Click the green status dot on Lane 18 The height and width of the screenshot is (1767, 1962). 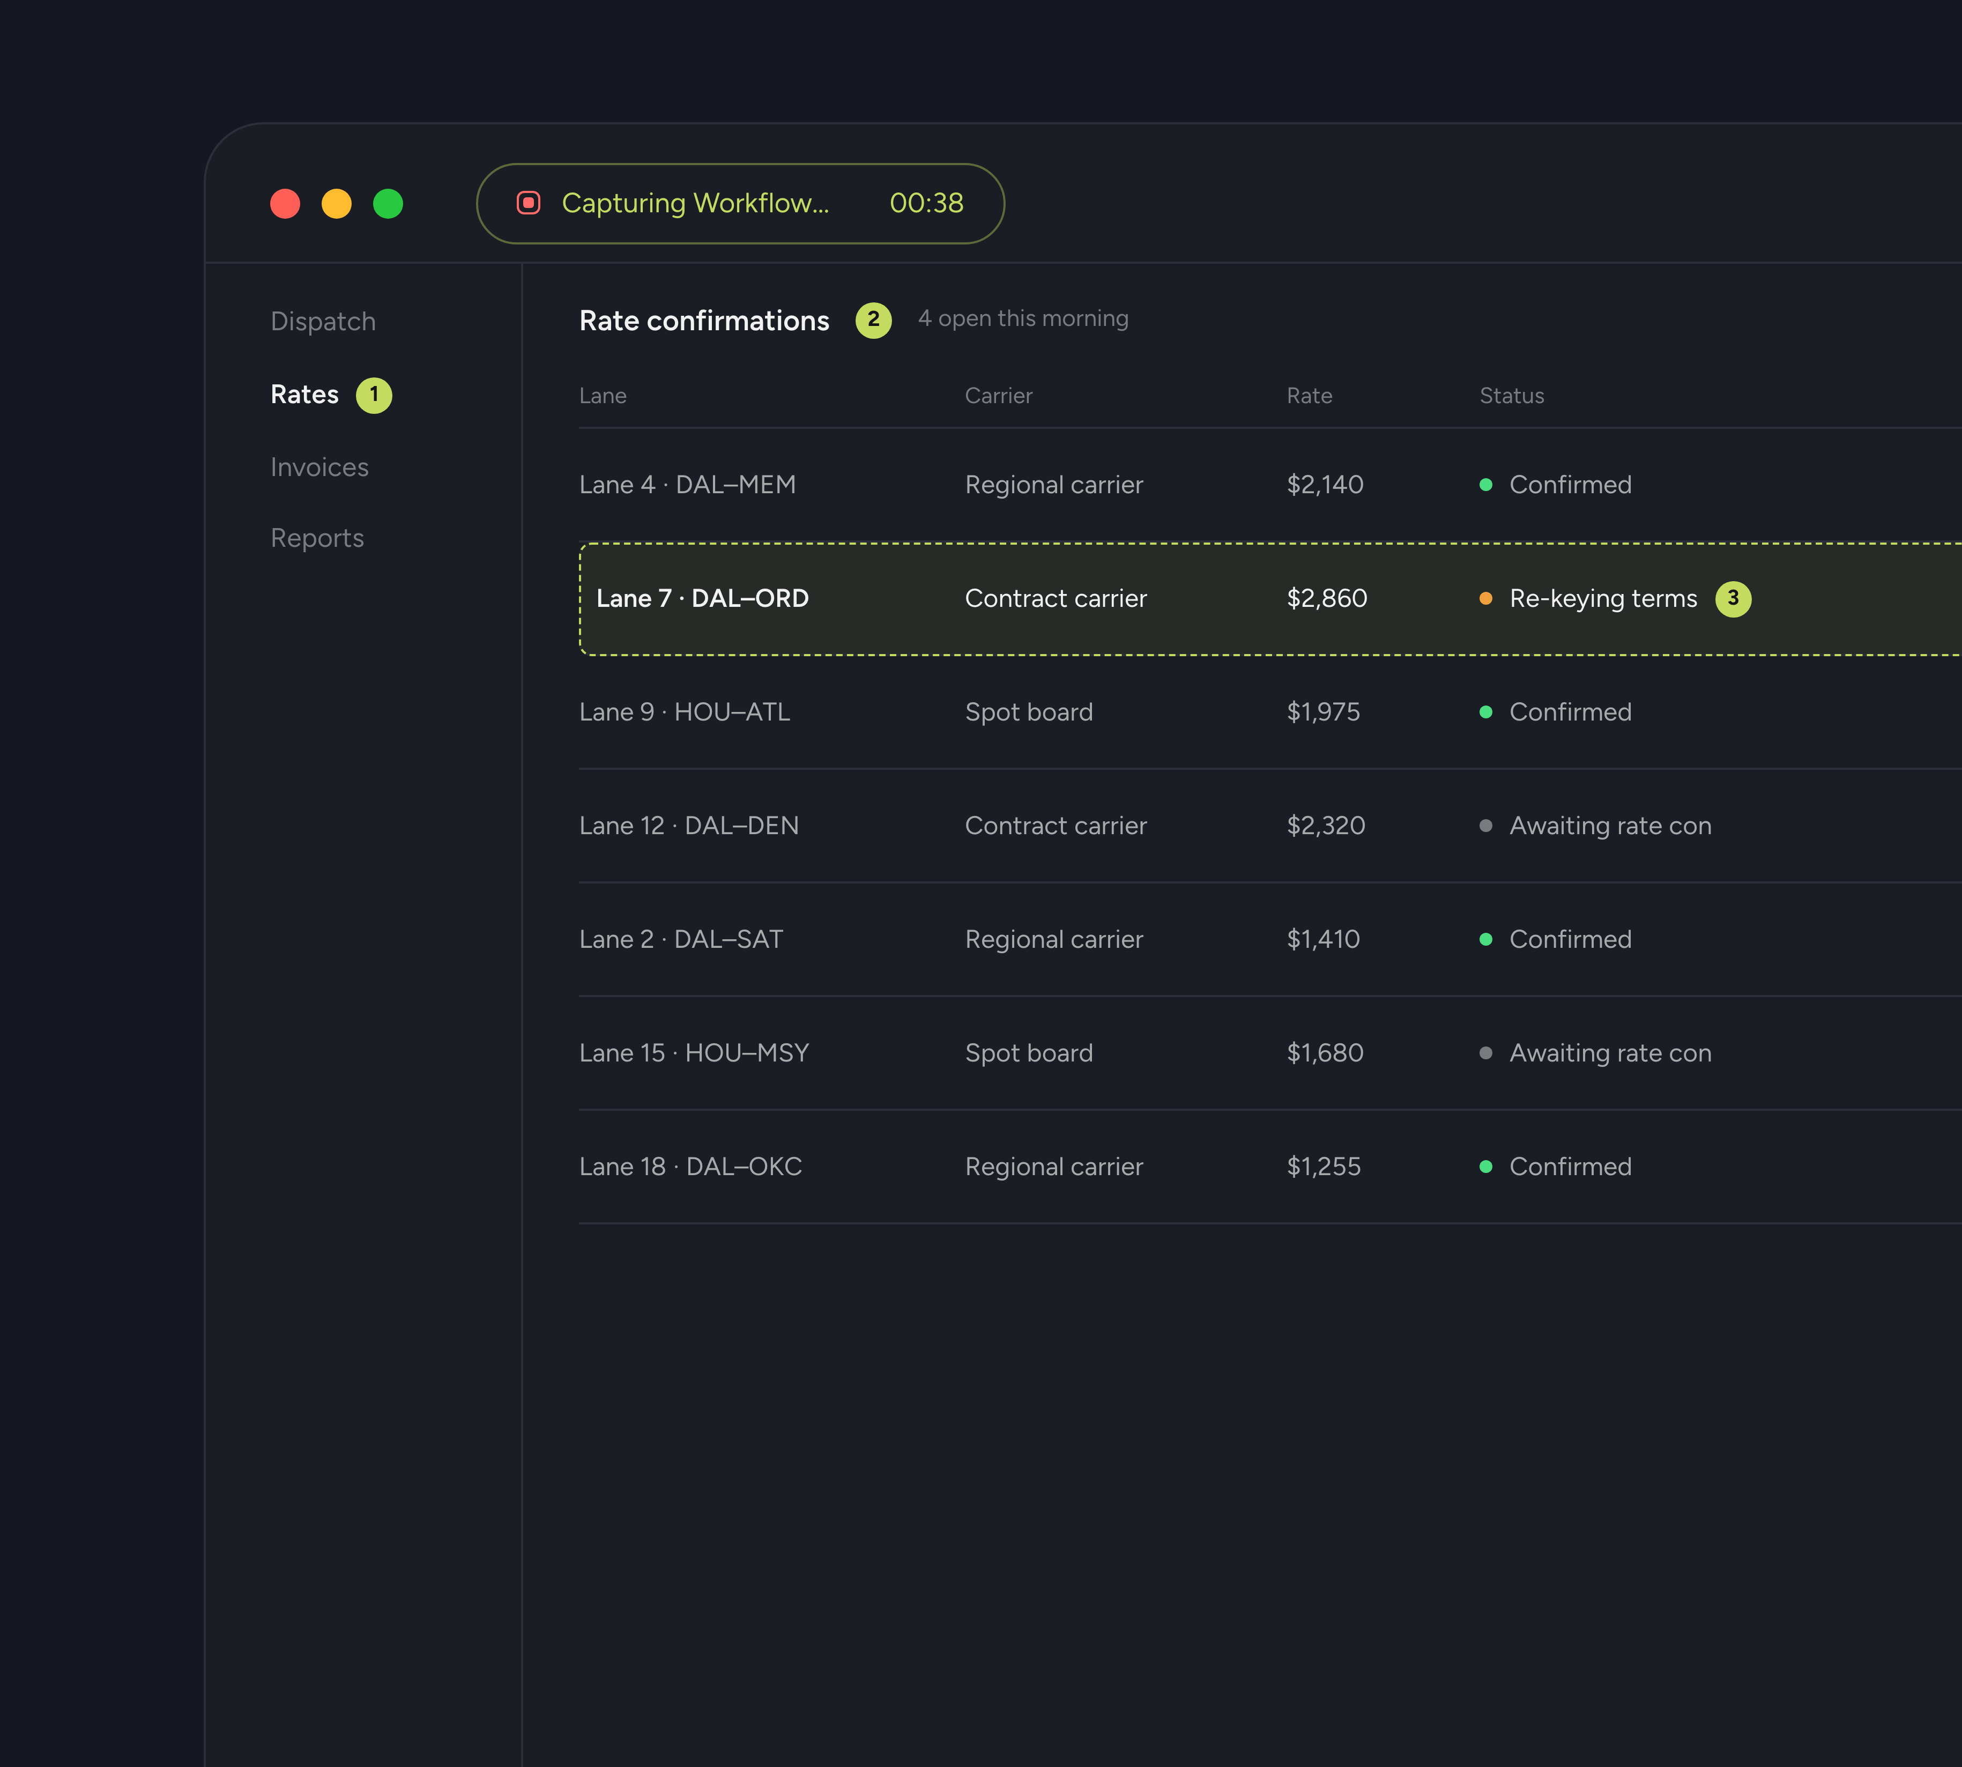1485,1167
